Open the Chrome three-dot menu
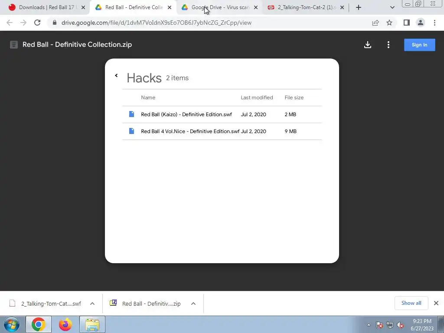 (434, 23)
